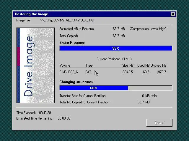Click the (1 of 1) partition count
This screenshot has height=141, width=189.
[x=127, y=59]
